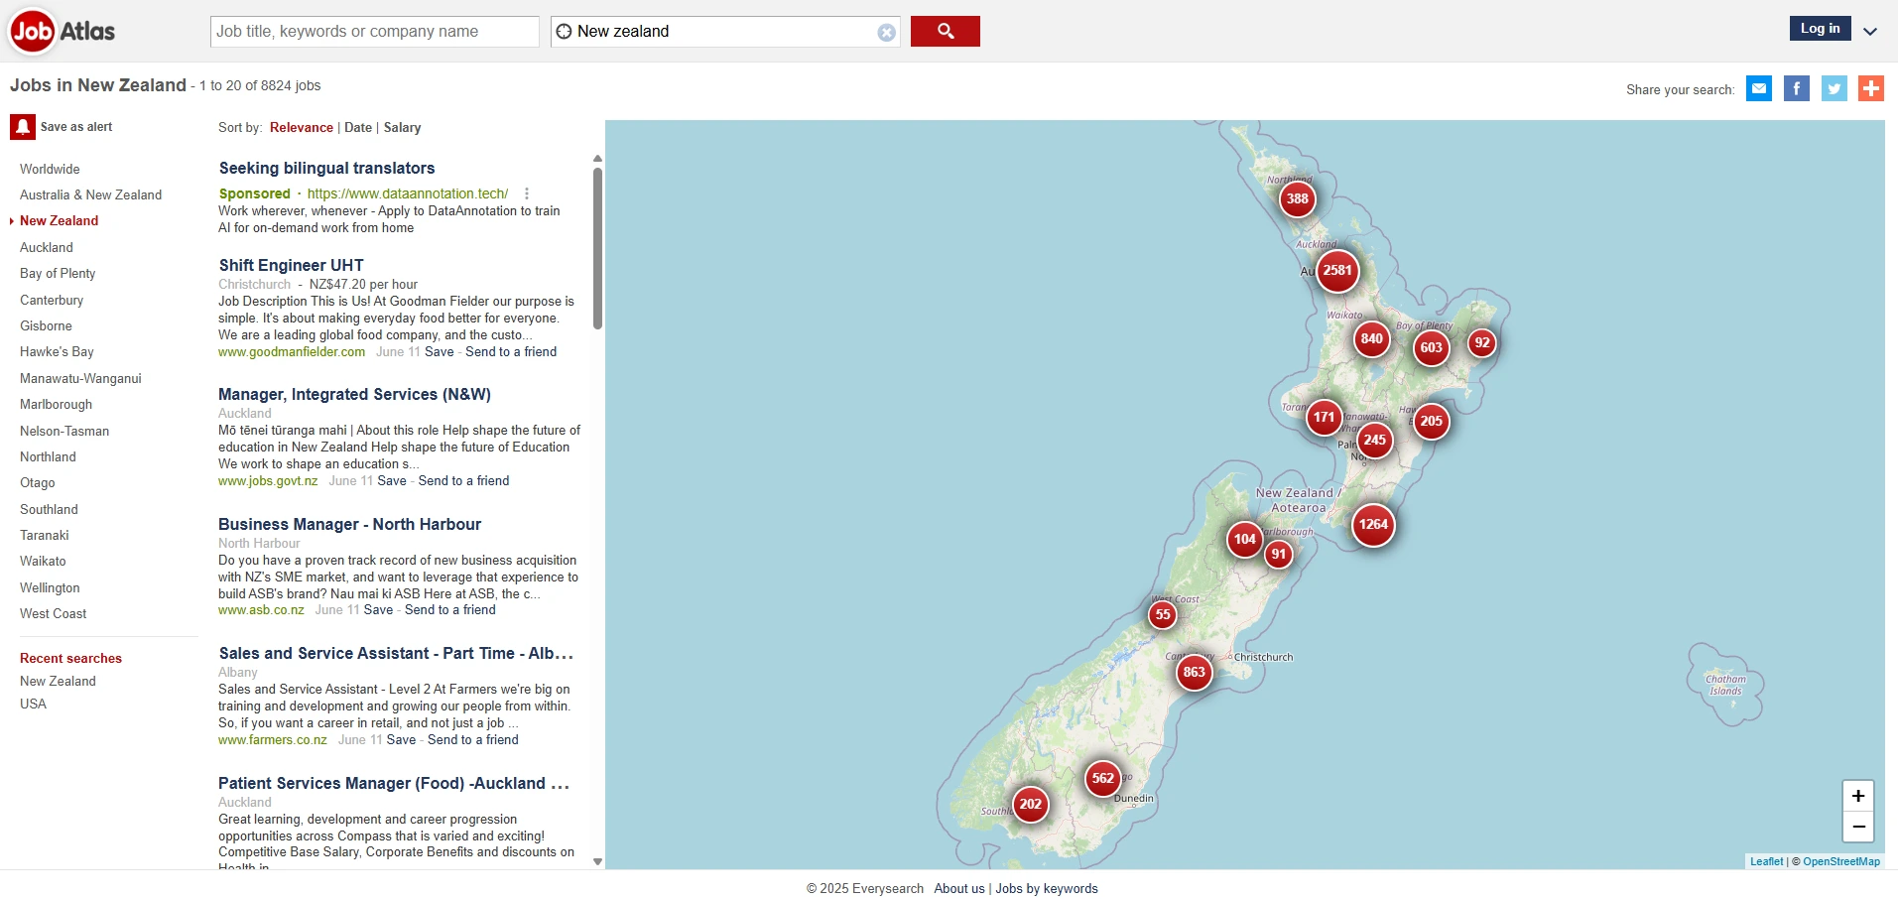Filter jobs to Wellington region
Image resolution: width=1898 pixels, height=899 pixels.
[50, 587]
